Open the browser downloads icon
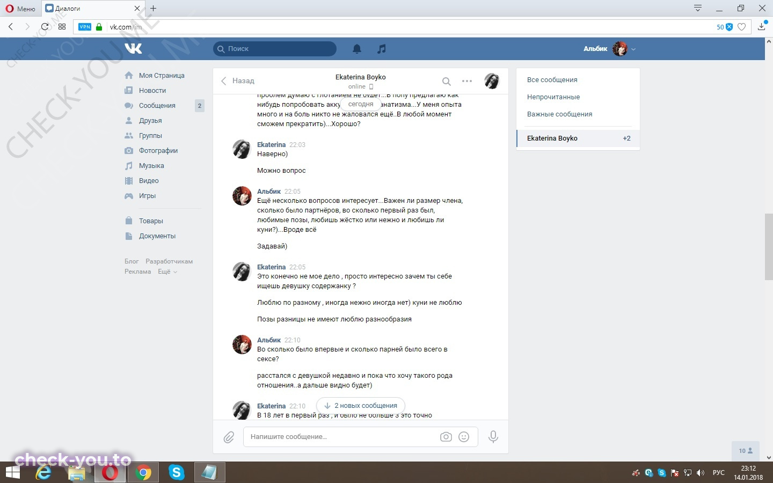Screen dimensions: 773x483 pyautogui.click(x=762, y=27)
